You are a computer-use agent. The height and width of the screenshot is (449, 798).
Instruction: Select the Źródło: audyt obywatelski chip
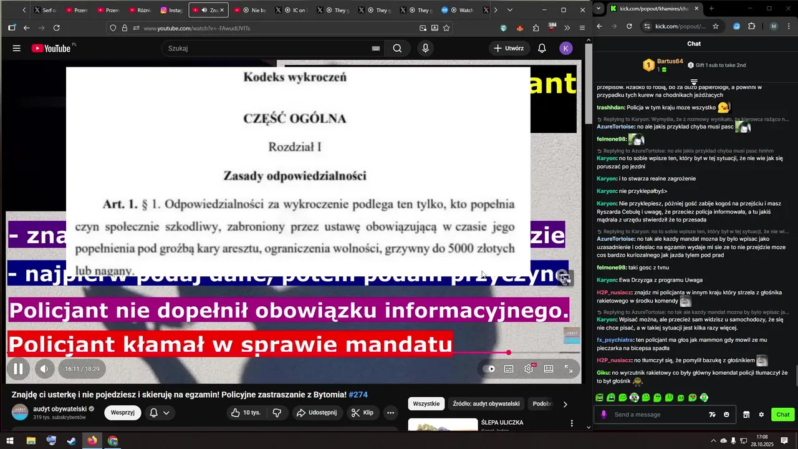pyautogui.click(x=486, y=404)
